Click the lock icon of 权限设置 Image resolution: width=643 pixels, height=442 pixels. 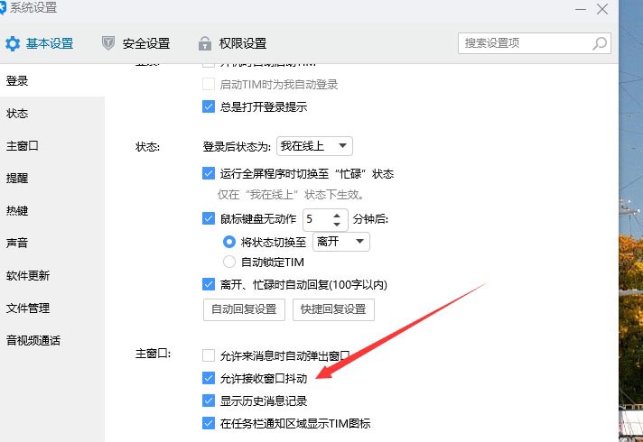click(x=205, y=43)
